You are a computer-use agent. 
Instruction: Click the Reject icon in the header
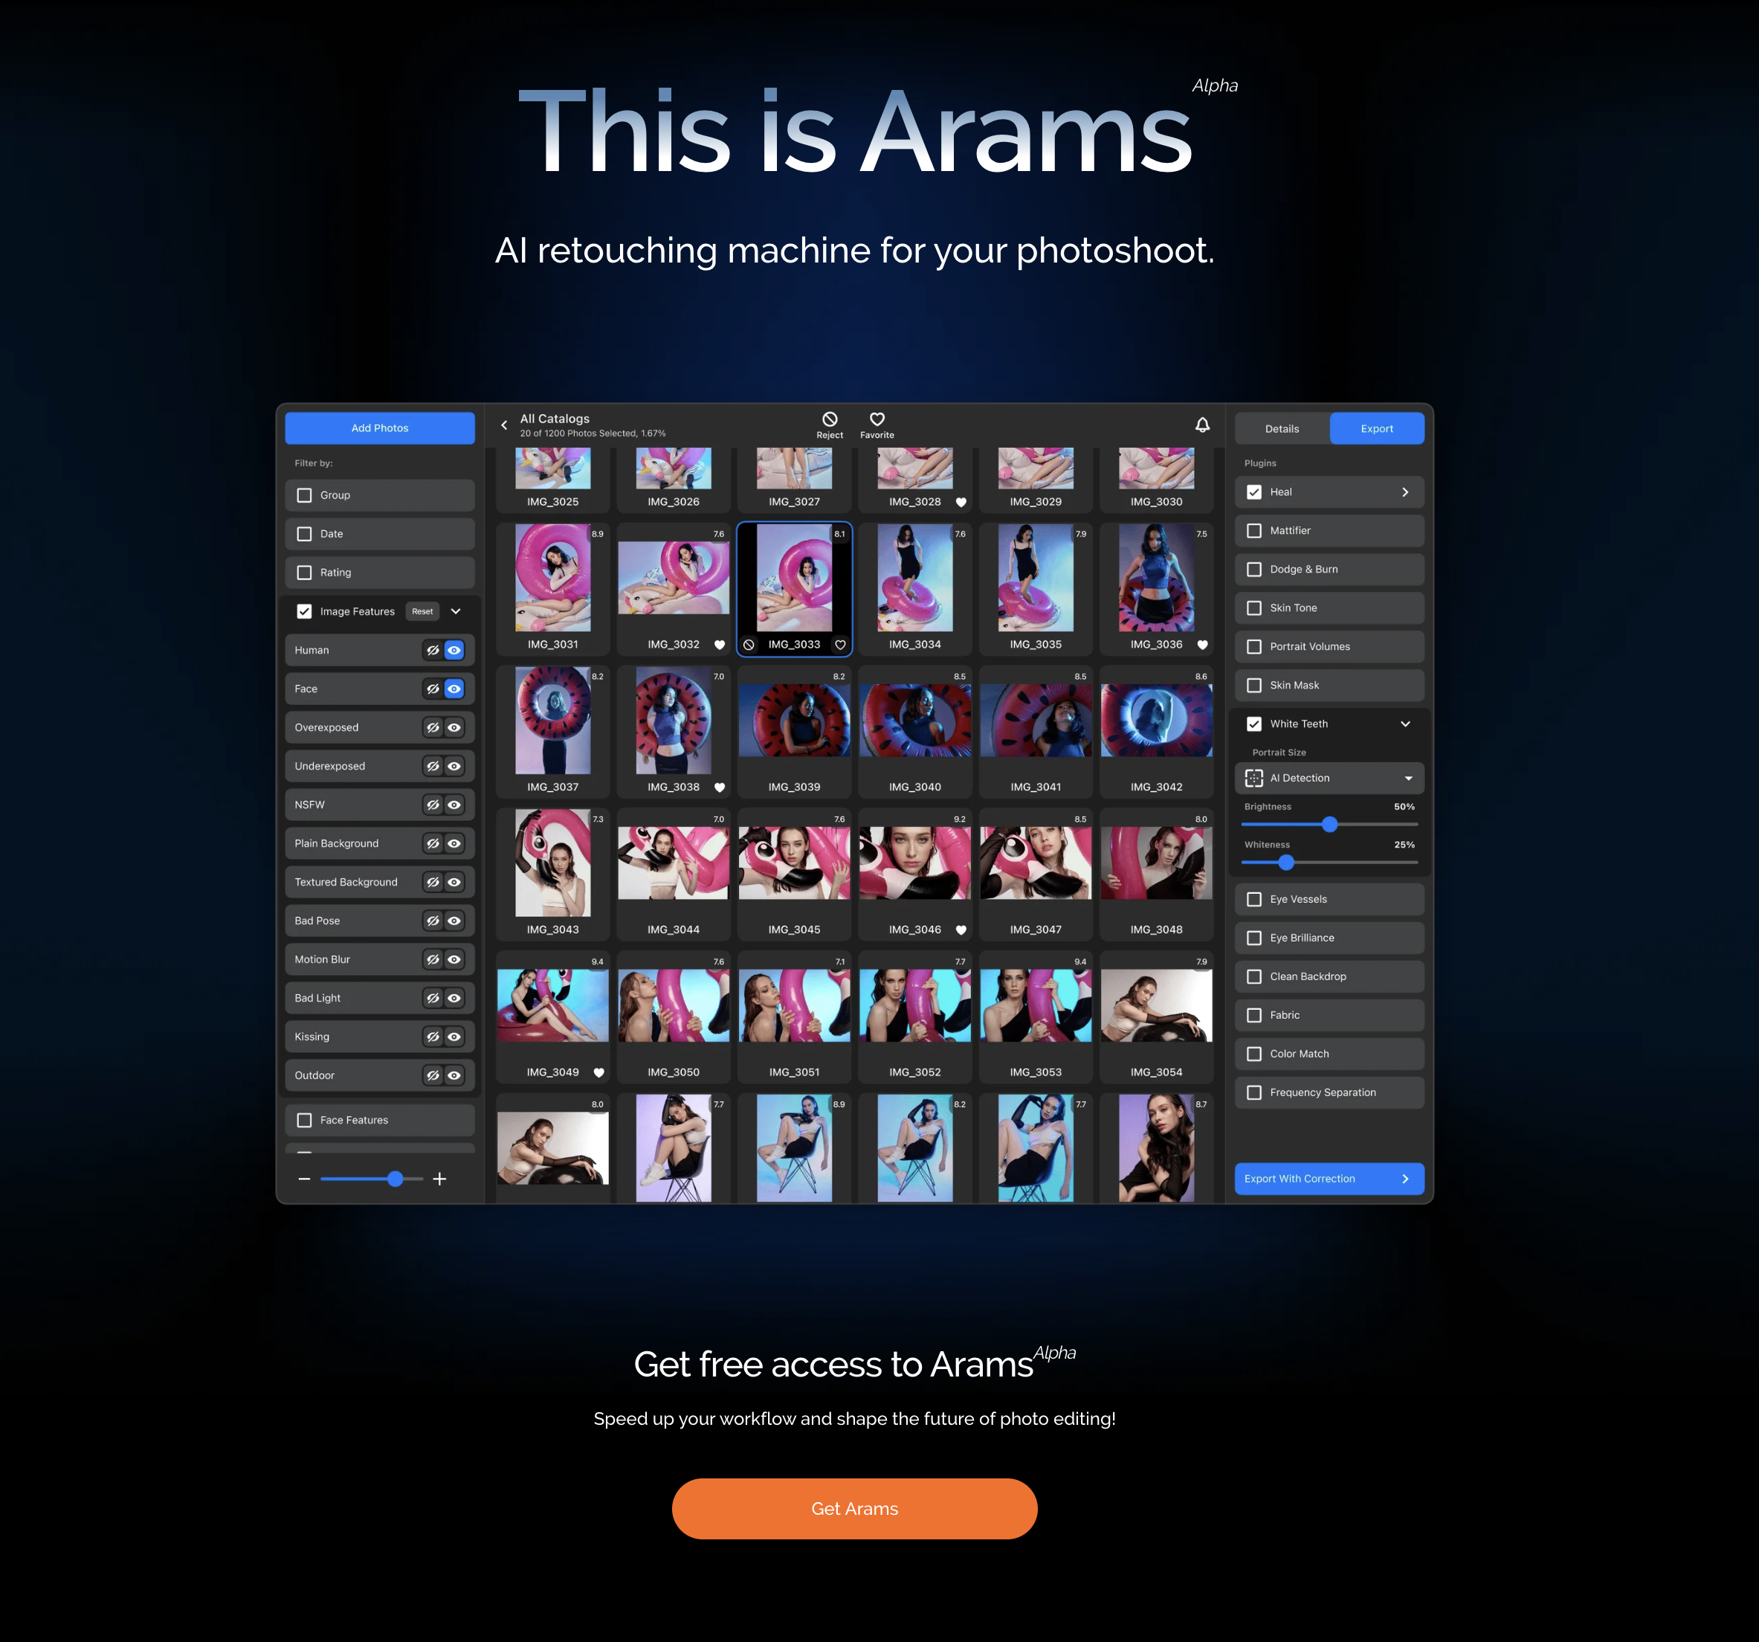tap(829, 419)
